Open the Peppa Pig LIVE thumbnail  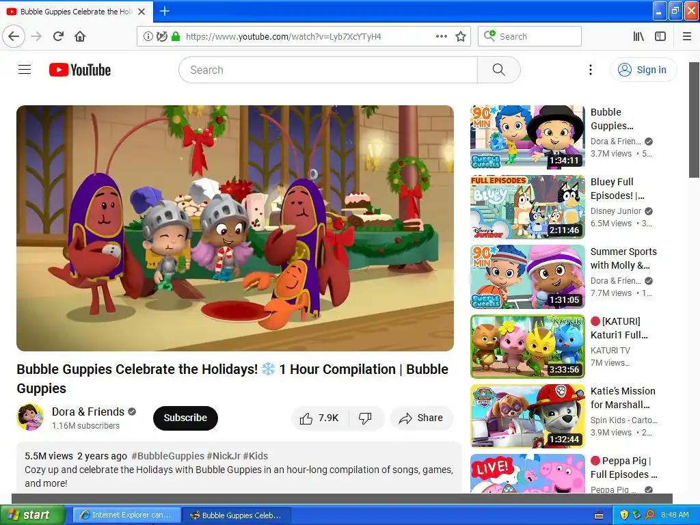click(528, 474)
